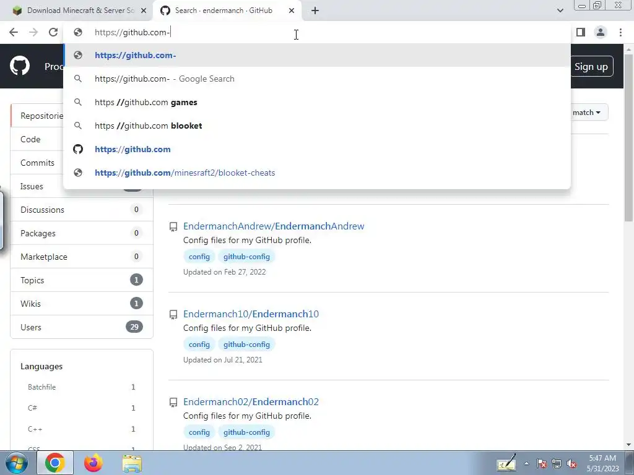
Task: Click the taskbar clock 5:47 AM
Action: [x=602, y=463]
